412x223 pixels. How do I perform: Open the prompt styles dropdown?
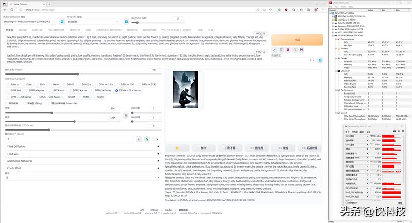pos(294,60)
